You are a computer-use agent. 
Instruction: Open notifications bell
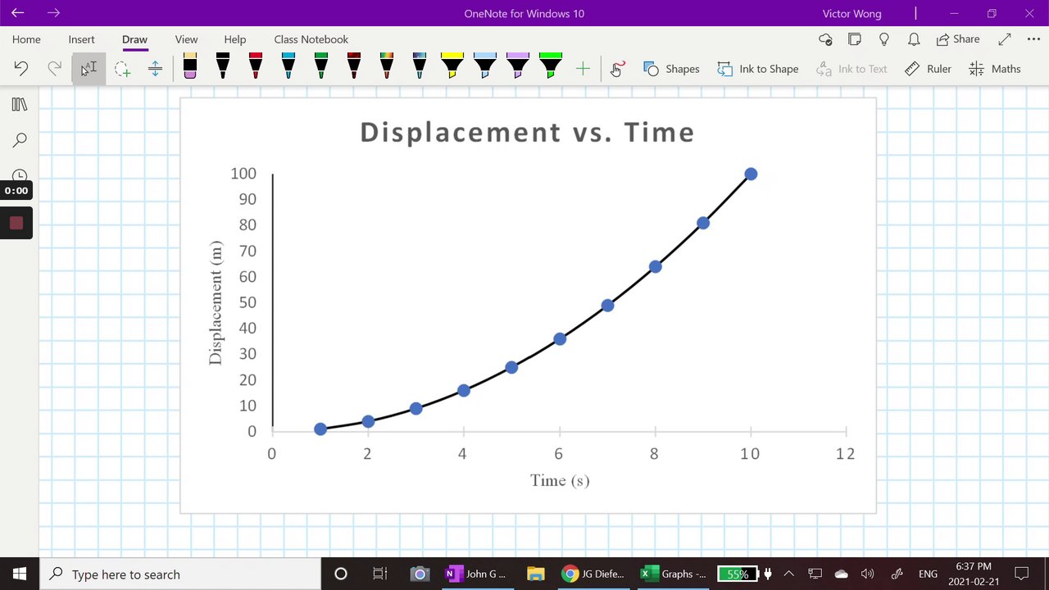914,39
